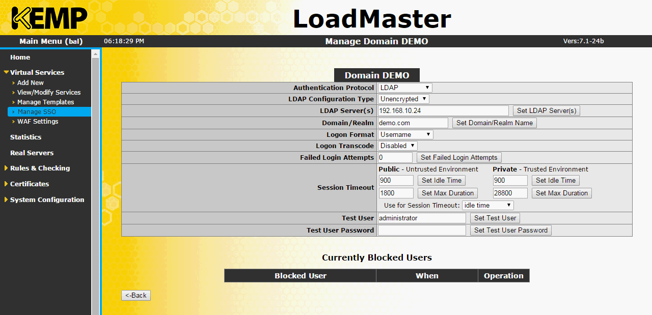Focus the Test User Password field
Image resolution: width=652 pixels, height=315 pixels.
coord(422,230)
